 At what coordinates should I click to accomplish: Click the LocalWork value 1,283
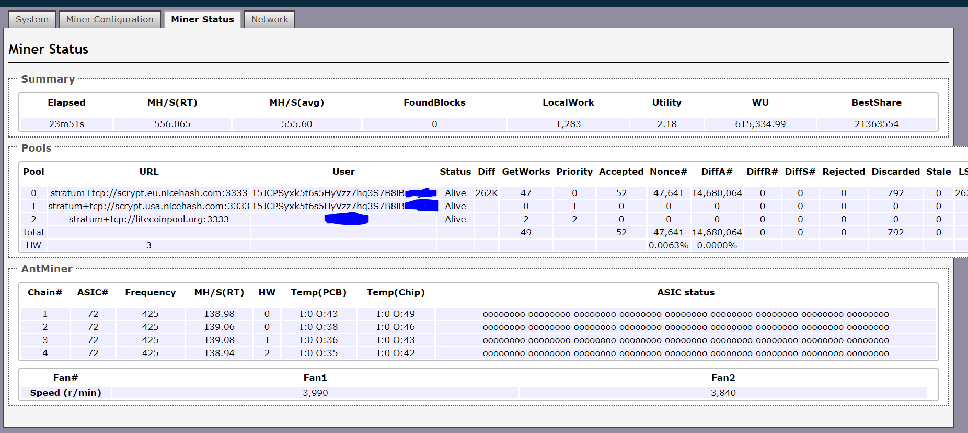[x=568, y=124]
